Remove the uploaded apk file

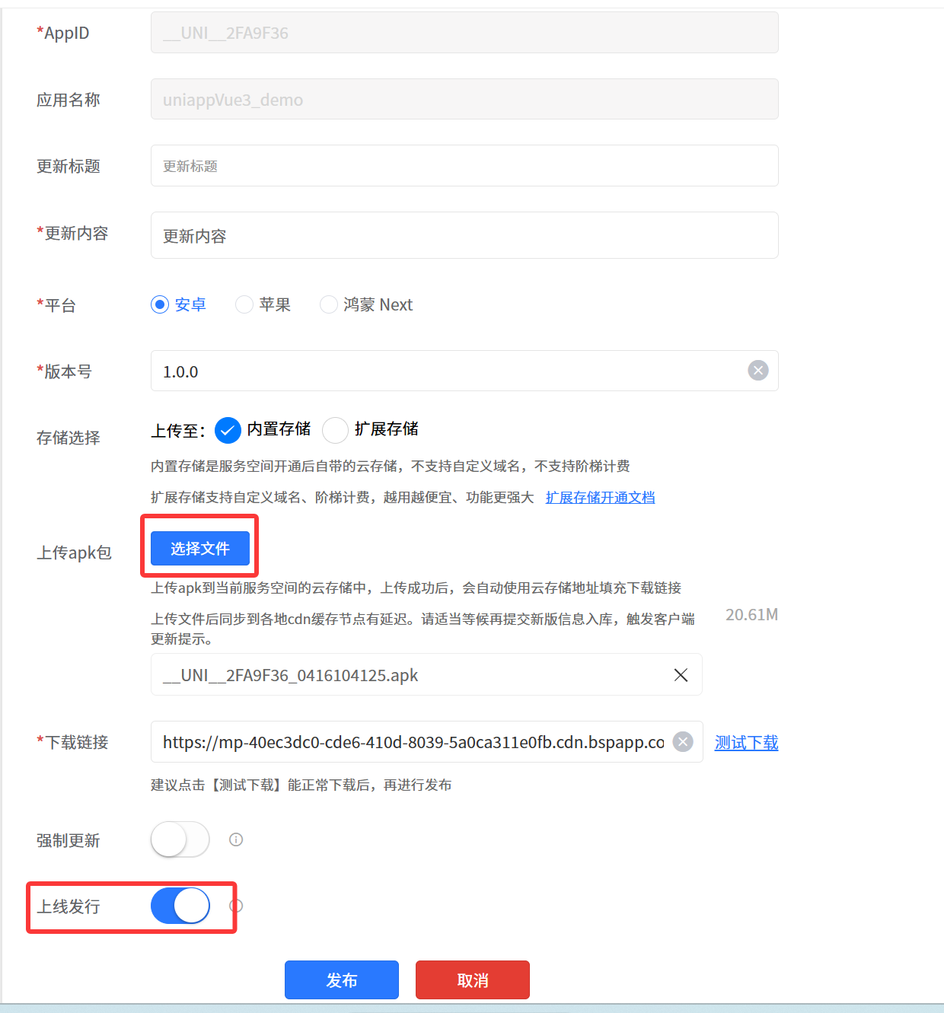(681, 675)
